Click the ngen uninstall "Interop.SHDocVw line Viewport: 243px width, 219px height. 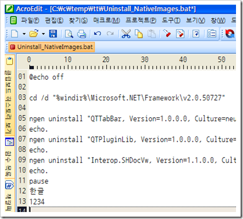click(x=132, y=160)
